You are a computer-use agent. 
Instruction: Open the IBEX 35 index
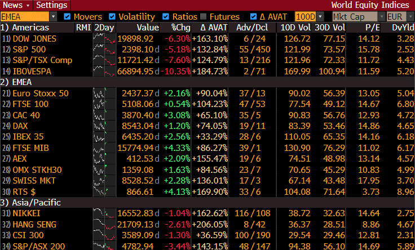(x=28, y=137)
